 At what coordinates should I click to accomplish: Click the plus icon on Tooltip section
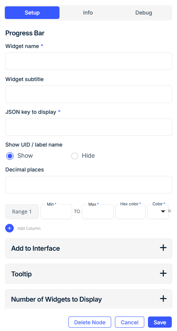point(163,274)
